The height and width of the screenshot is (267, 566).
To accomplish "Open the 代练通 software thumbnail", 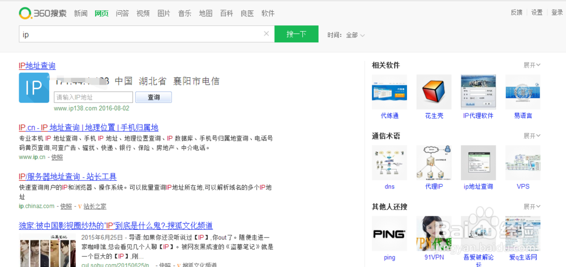I will pyautogui.click(x=389, y=92).
